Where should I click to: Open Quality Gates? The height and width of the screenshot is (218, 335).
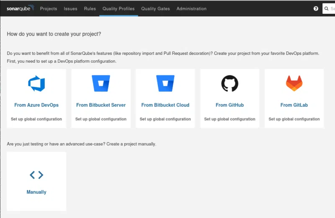click(x=155, y=9)
